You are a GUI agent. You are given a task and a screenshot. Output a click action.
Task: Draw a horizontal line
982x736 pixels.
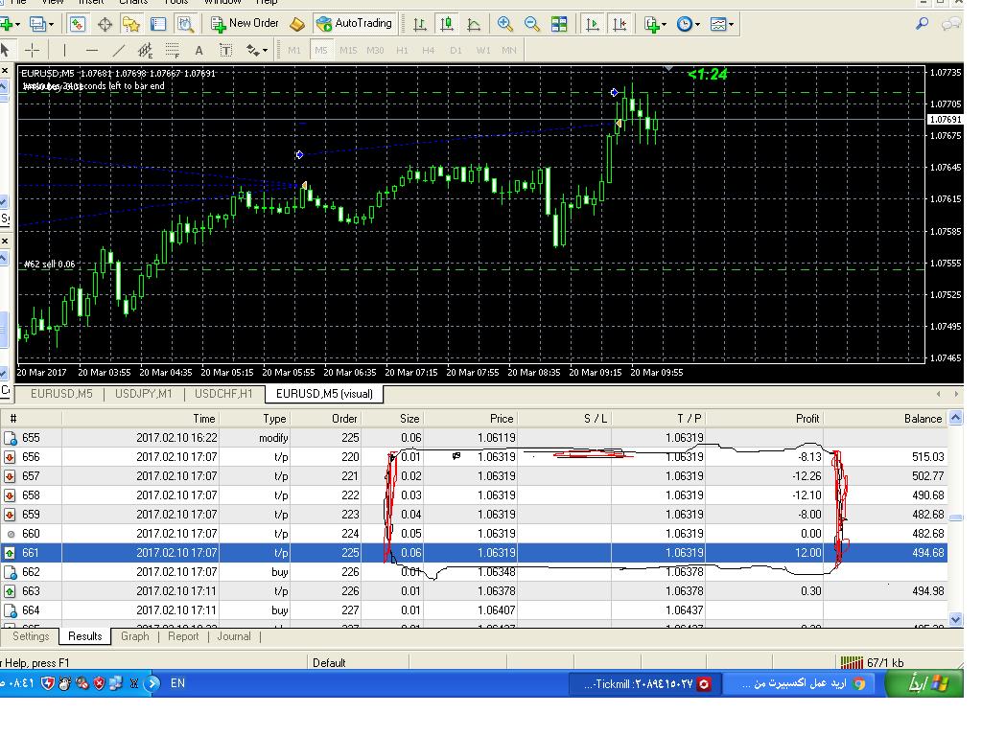(91, 50)
